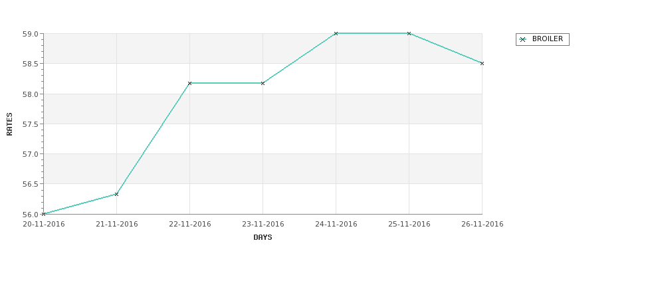Screen dimensions: 648x285
Task: Click the 24-11-2016 peak data marker
Action: [x=336, y=33]
